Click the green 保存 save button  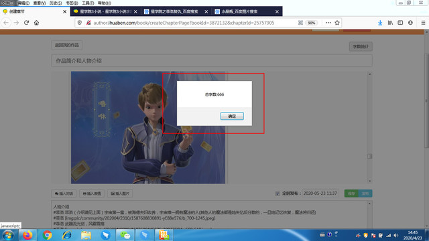(351, 193)
